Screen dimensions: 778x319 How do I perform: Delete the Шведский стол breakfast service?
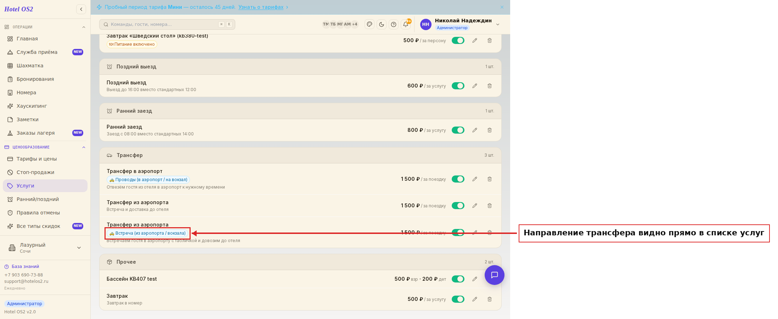[490, 40]
